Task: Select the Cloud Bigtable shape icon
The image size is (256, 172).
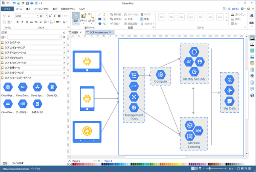Action: pyautogui.click(x=8, y=87)
